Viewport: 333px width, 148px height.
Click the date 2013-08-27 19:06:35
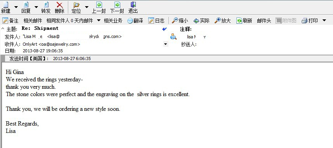[x=43, y=51]
